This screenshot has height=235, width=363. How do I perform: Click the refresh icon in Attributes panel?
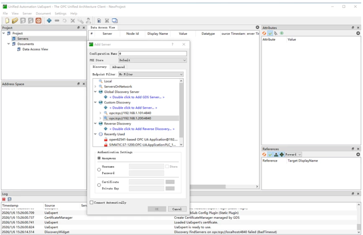[x=265, y=33]
